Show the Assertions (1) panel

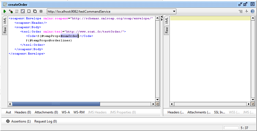pyautogui.click(x=21, y=121)
